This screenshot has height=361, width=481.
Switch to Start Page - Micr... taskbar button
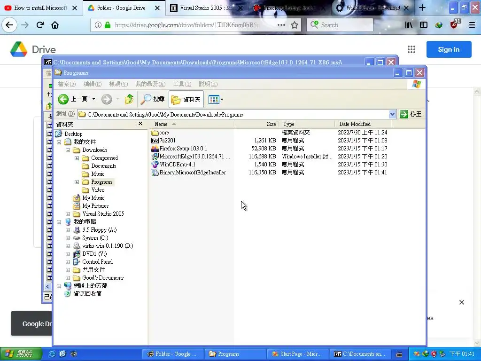pyautogui.click(x=297, y=354)
